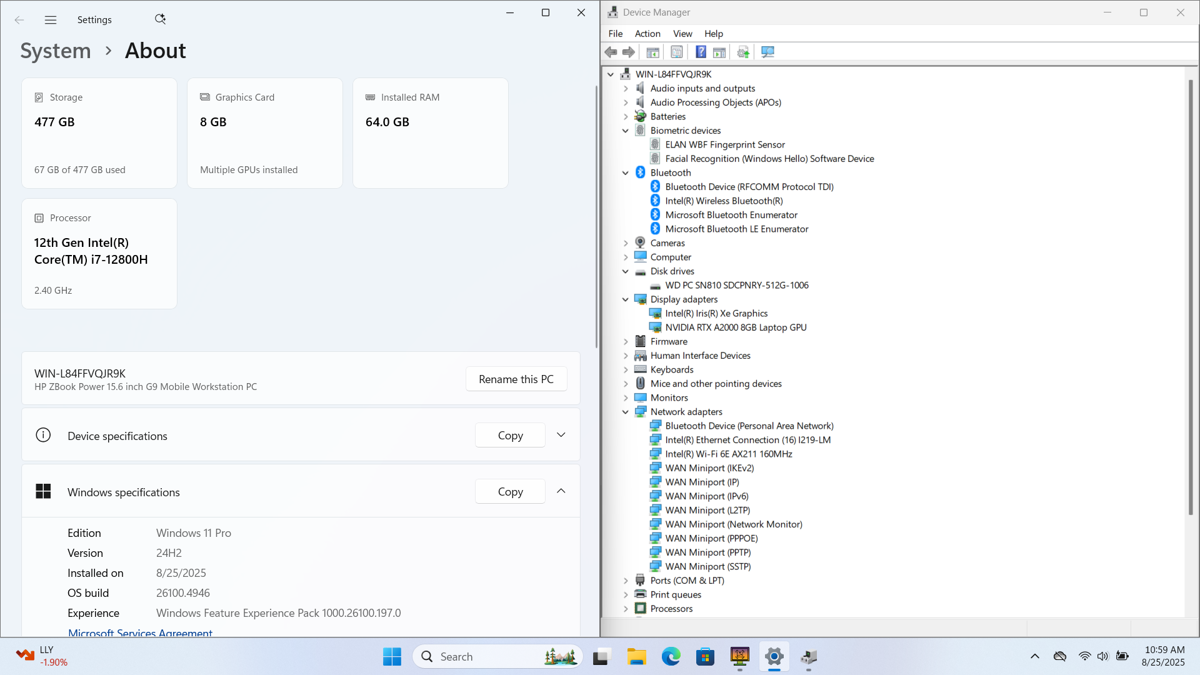Select Intel(R) Iris(R) Xe Graphics adapter
The image size is (1200, 675).
716,313
